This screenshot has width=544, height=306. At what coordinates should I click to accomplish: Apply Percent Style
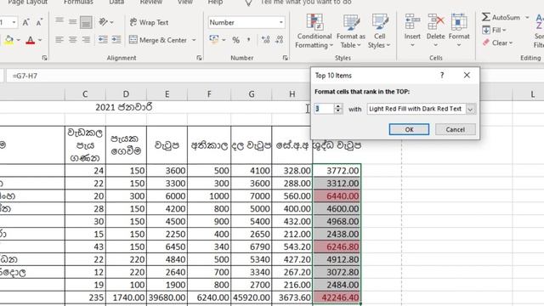coord(236,40)
